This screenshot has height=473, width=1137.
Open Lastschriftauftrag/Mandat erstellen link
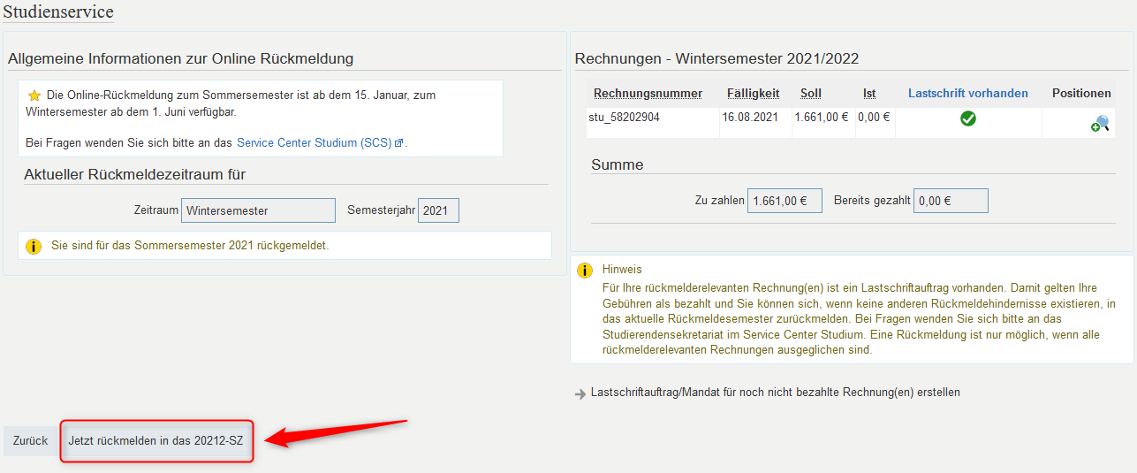point(775,393)
